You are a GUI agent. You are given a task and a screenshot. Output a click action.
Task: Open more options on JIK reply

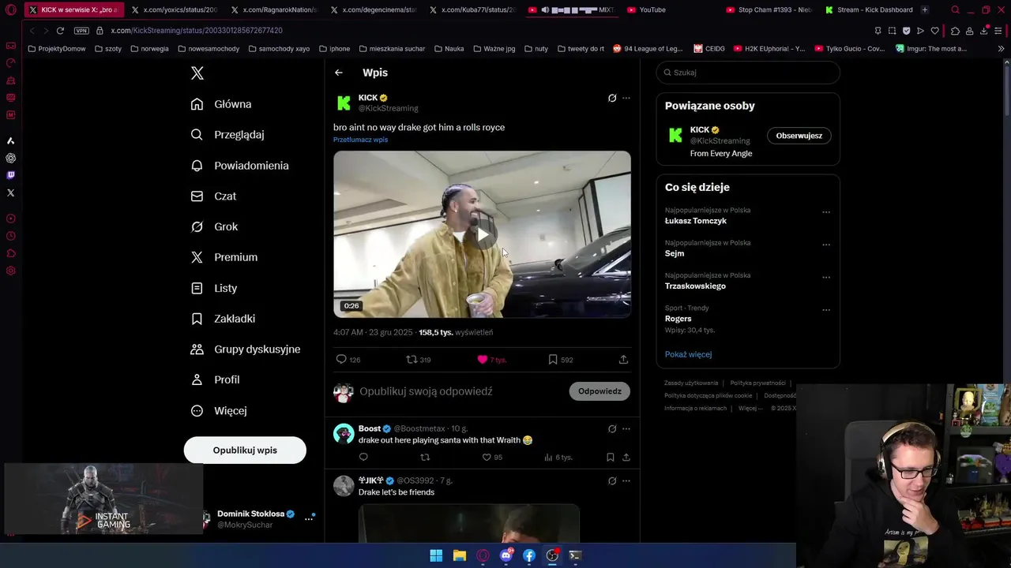(x=626, y=480)
